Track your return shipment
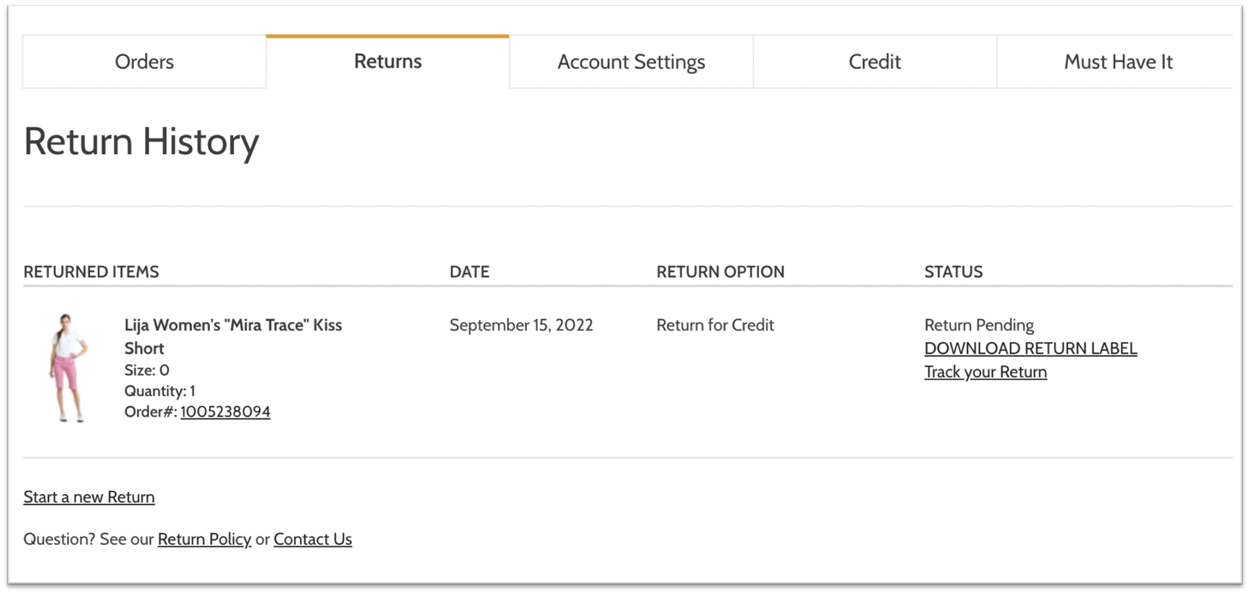The height and width of the screenshot is (594, 1250). tap(985, 371)
